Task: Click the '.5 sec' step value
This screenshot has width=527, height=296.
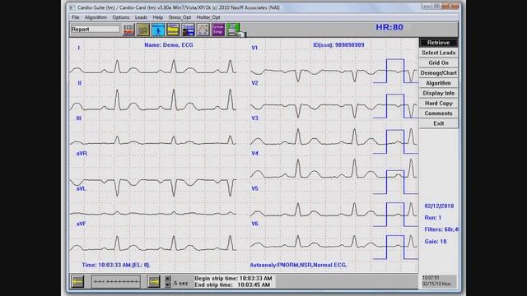Action: coord(180,283)
